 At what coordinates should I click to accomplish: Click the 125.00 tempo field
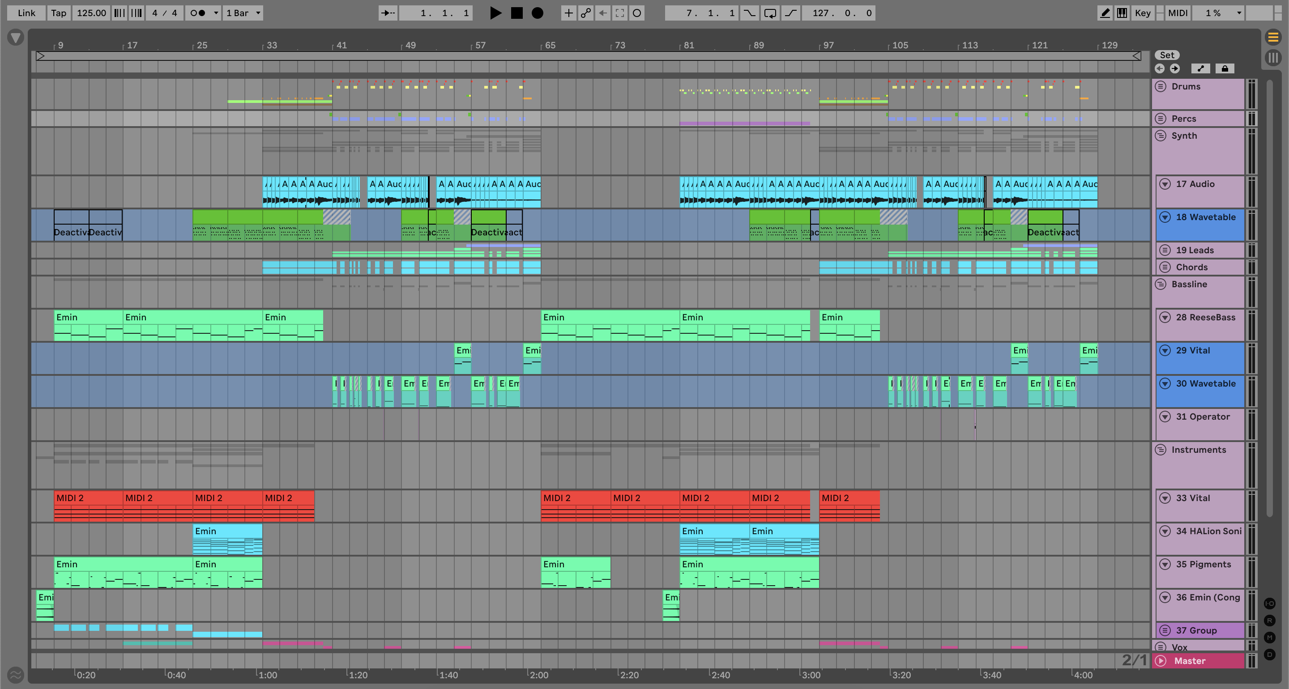pyautogui.click(x=91, y=13)
